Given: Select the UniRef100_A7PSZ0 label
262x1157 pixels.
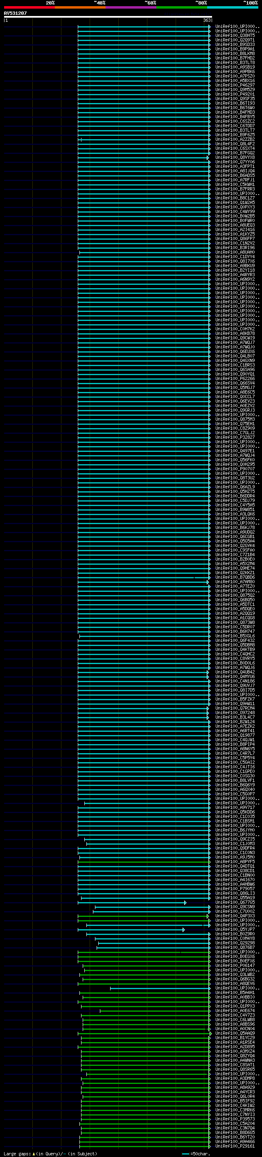Looking at the screenshot, I should click(x=235, y=76).
